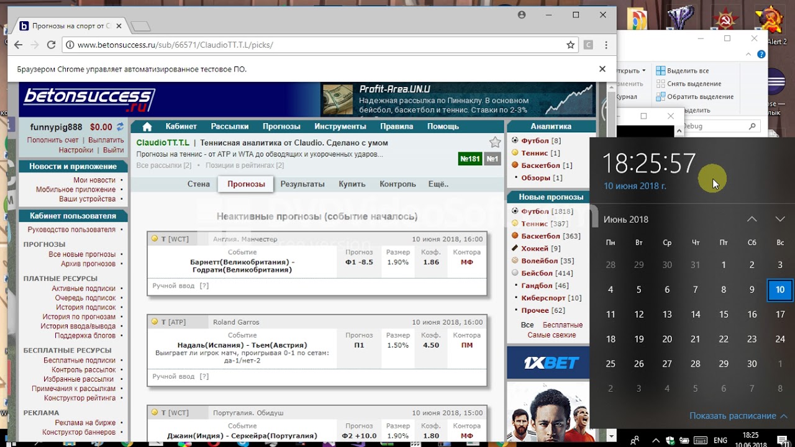The height and width of the screenshot is (447, 795).
Task: Open Активные подписки link
Action: 84,289
